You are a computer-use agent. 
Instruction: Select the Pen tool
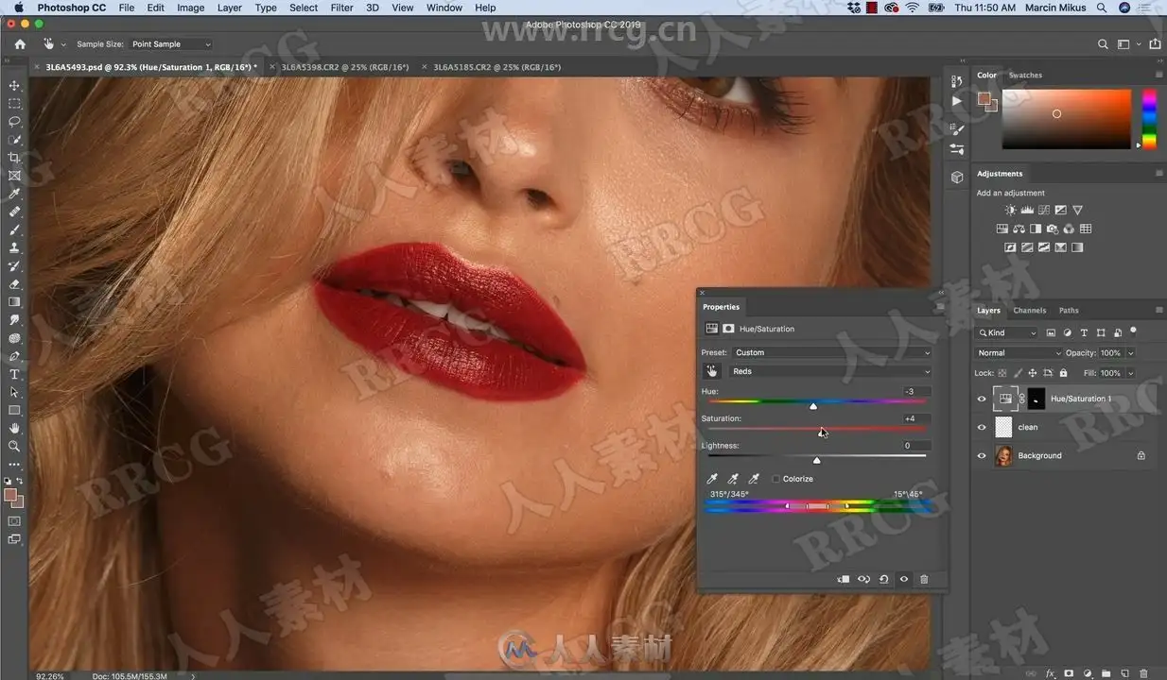14,356
